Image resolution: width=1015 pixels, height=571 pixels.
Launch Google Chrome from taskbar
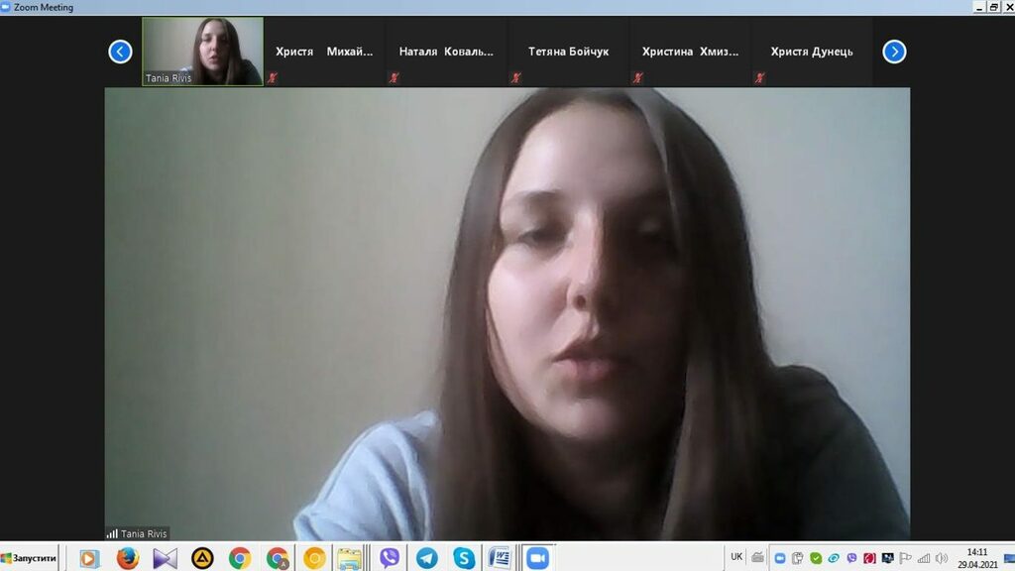click(240, 558)
